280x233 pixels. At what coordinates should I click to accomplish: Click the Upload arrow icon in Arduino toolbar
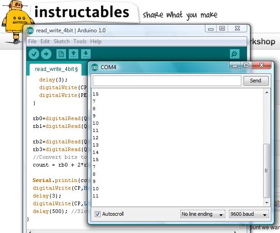pyautogui.click(x=46, y=54)
